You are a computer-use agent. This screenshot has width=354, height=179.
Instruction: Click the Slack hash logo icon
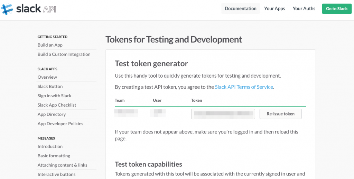pyautogui.click(x=7, y=9)
